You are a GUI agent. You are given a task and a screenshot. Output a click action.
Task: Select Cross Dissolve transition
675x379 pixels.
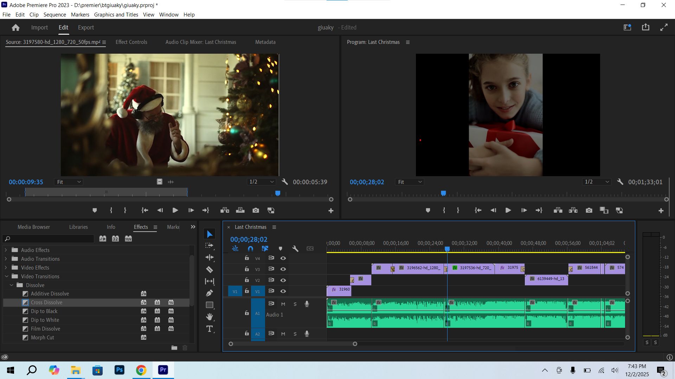(x=46, y=302)
